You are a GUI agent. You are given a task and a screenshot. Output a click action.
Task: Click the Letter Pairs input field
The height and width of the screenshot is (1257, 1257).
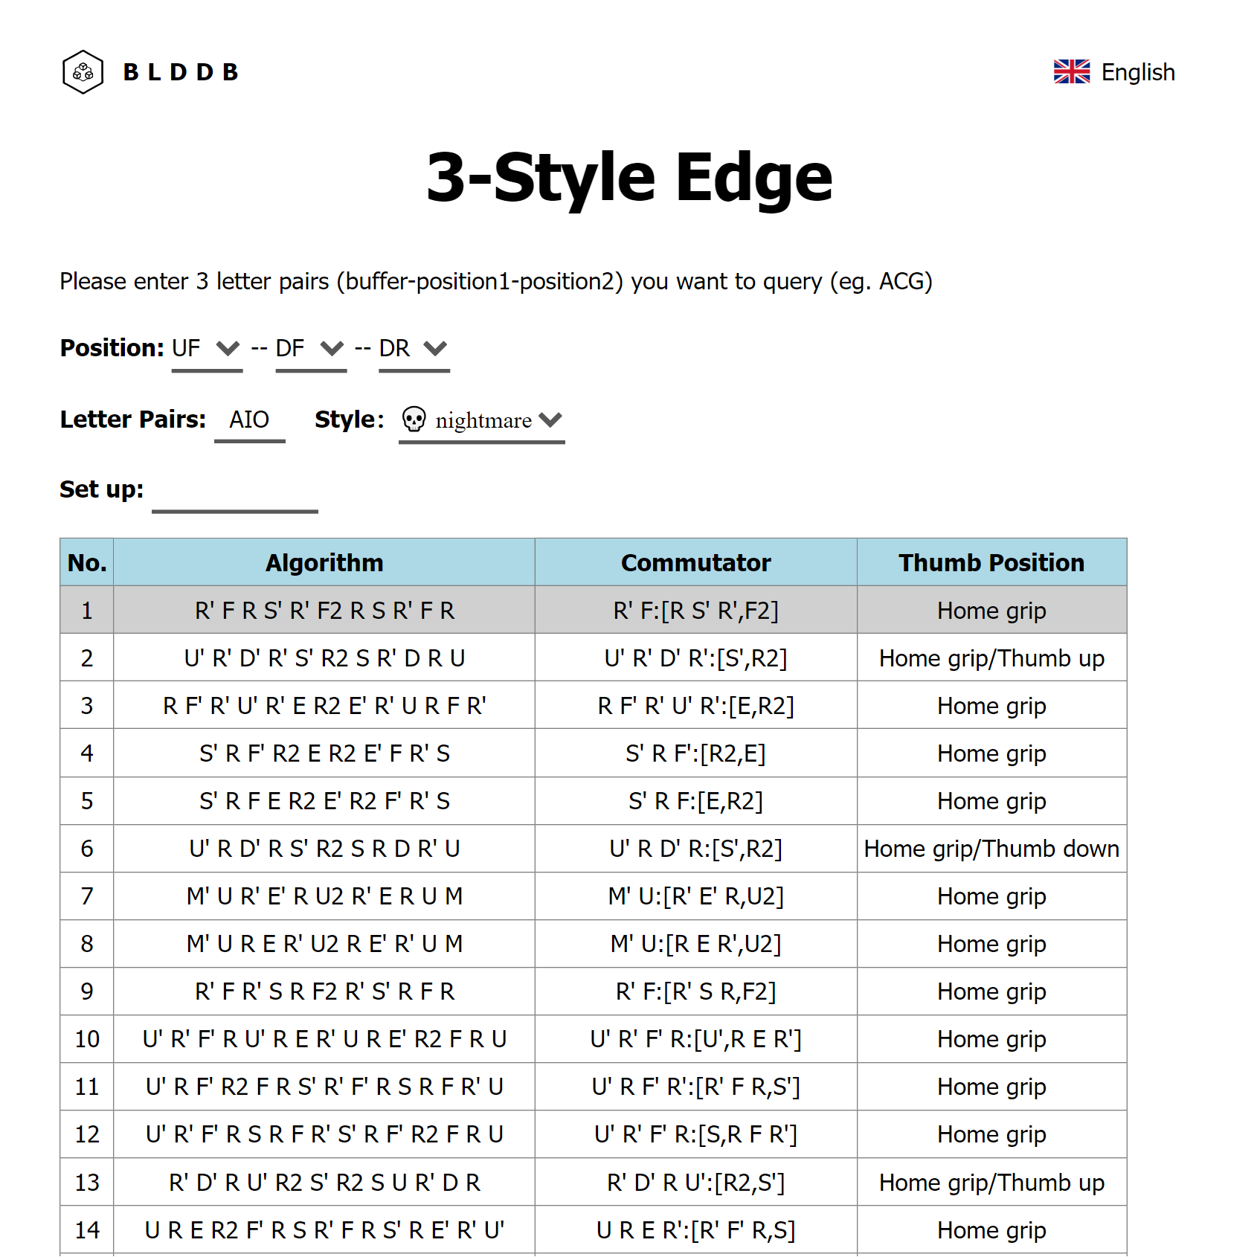[x=249, y=420]
